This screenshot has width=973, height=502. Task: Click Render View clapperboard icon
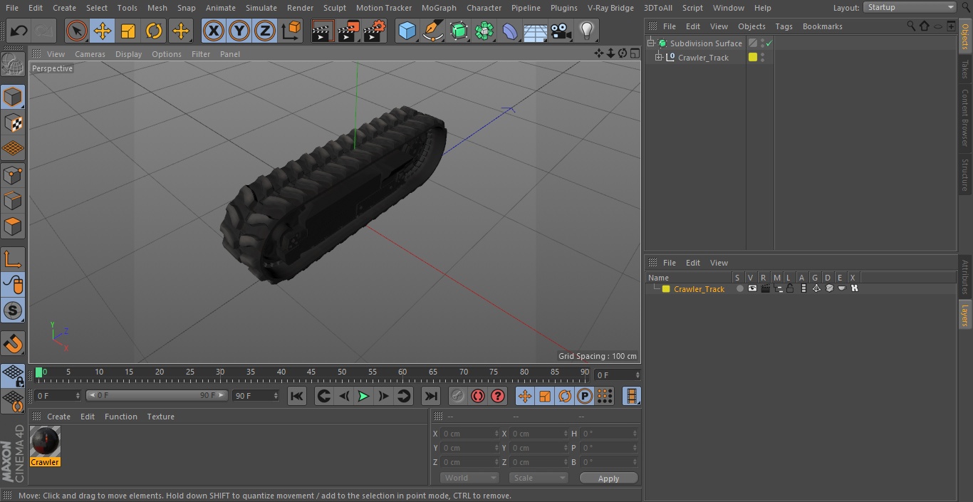click(x=323, y=31)
